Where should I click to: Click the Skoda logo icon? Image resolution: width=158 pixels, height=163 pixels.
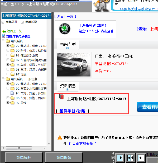pyautogui.click(x=65, y=29)
